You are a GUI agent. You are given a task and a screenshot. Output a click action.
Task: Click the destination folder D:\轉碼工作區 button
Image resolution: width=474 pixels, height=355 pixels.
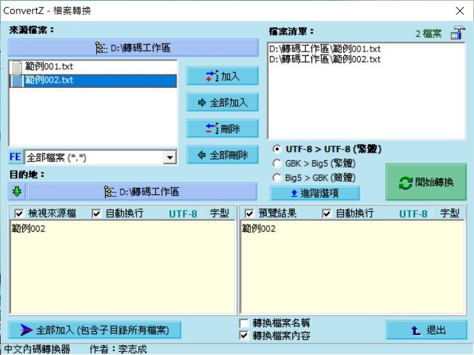142,191
